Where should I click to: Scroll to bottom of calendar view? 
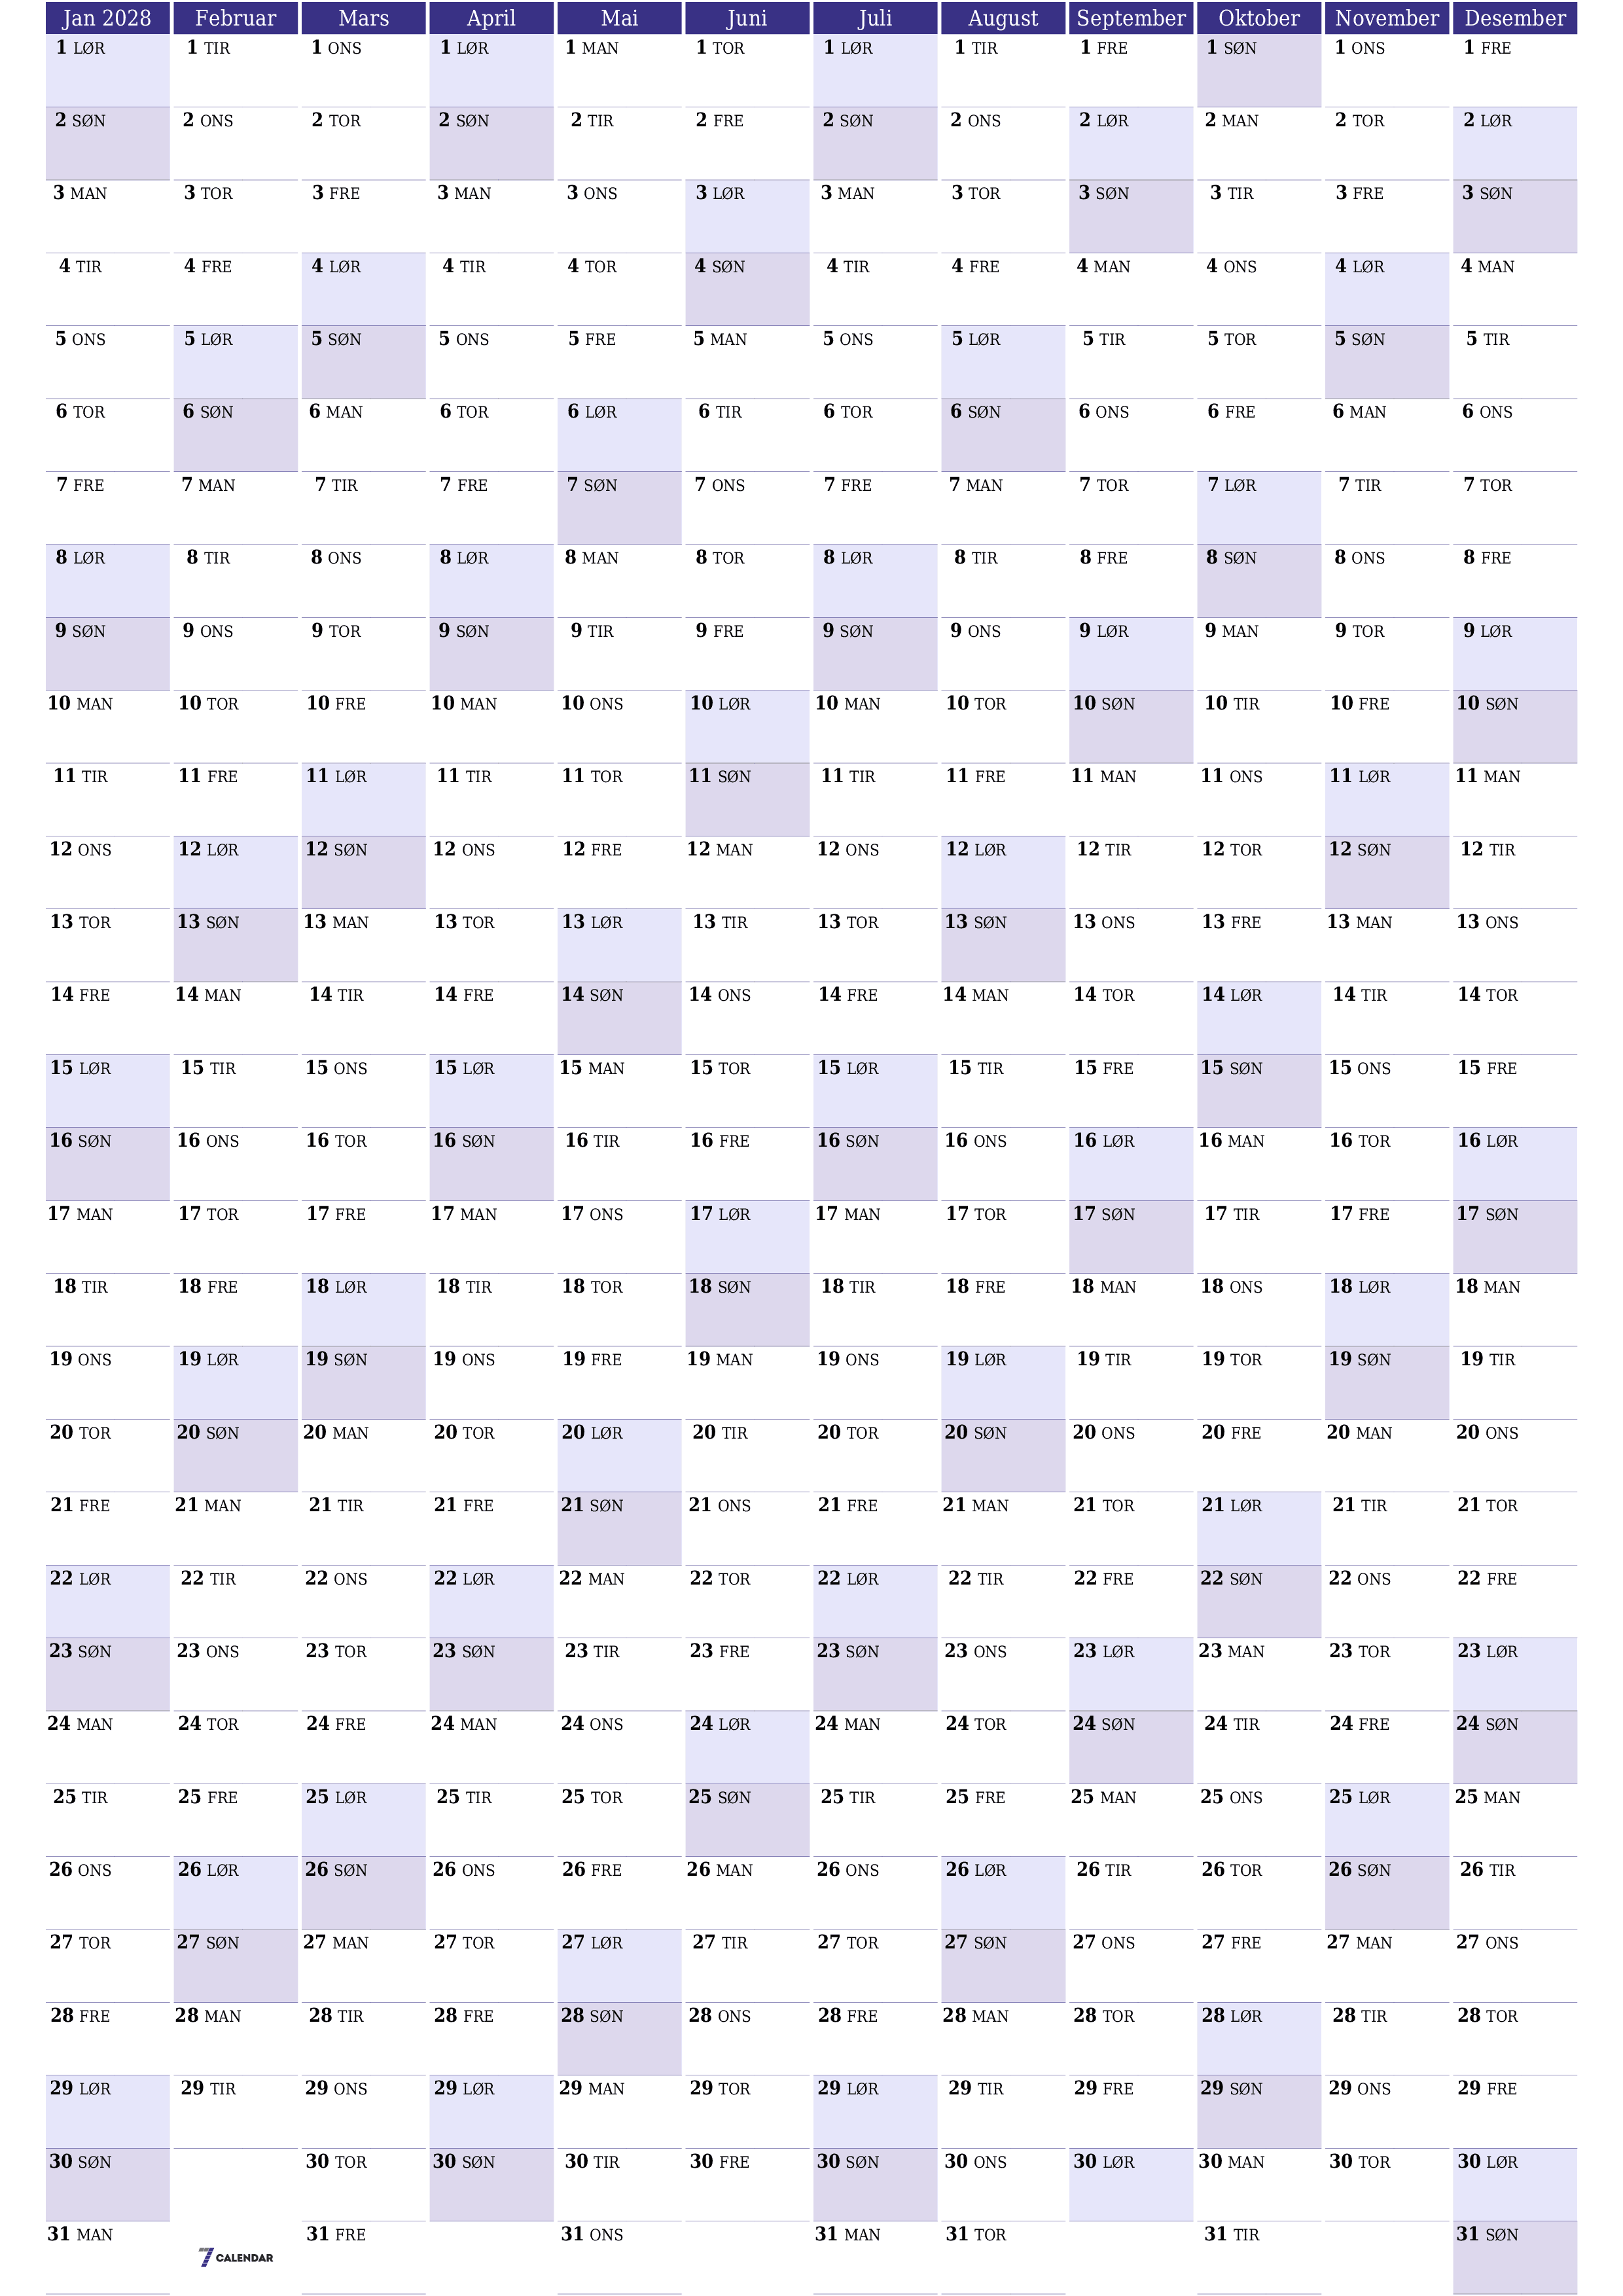(811, 2266)
